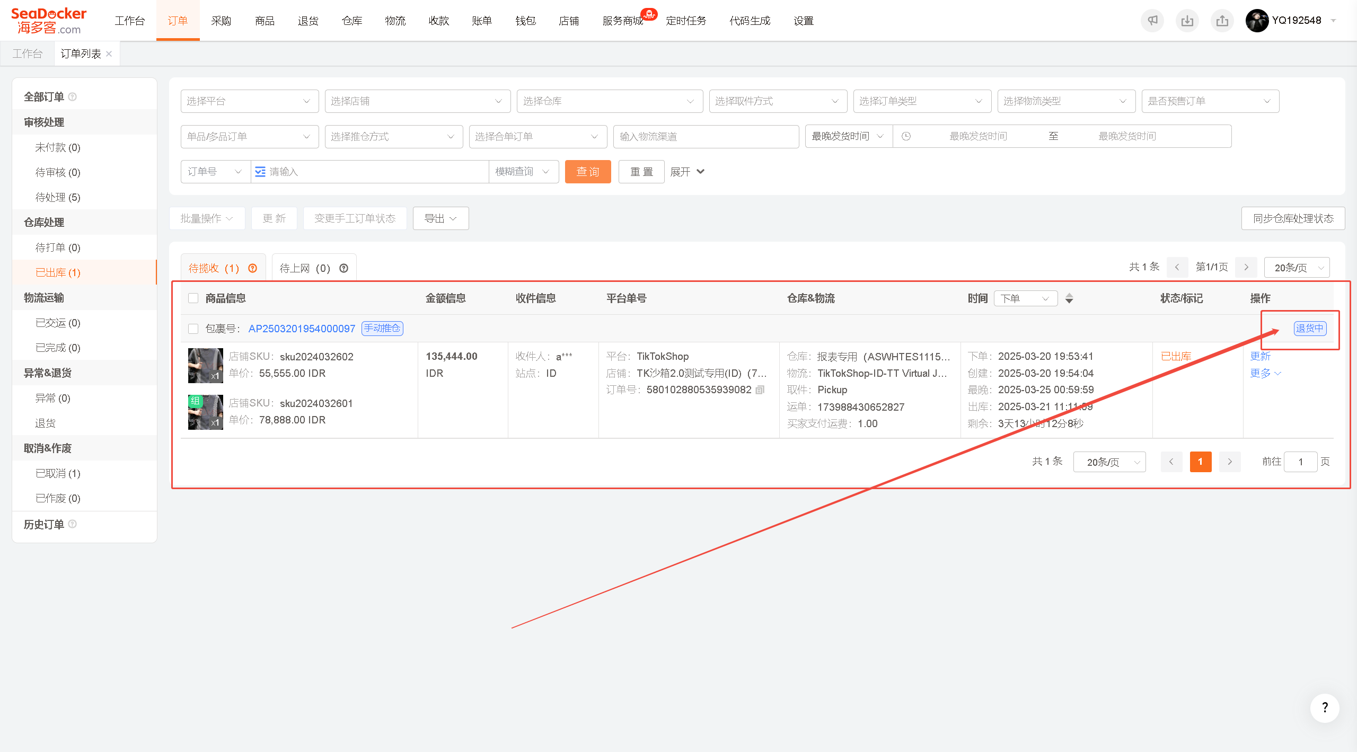
Task: Switch to 工作台 page tab
Action: tap(28, 54)
